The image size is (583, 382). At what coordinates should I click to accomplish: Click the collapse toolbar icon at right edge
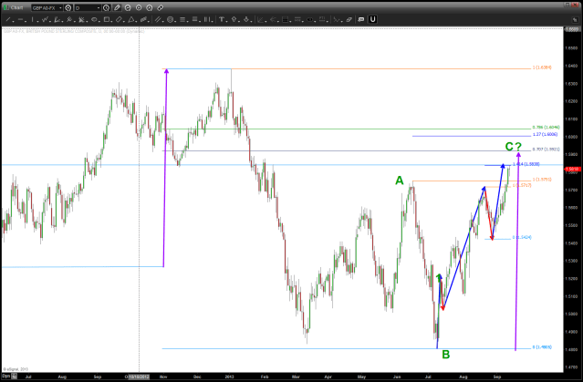tap(575, 20)
